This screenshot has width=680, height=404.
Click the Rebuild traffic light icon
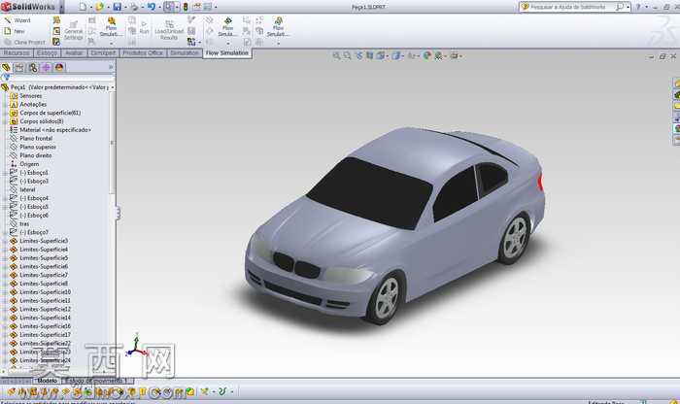pos(186,7)
